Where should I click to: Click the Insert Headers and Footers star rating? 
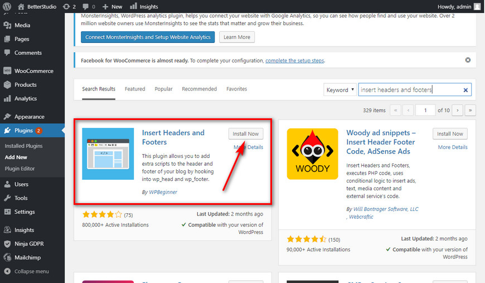click(x=102, y=214)
